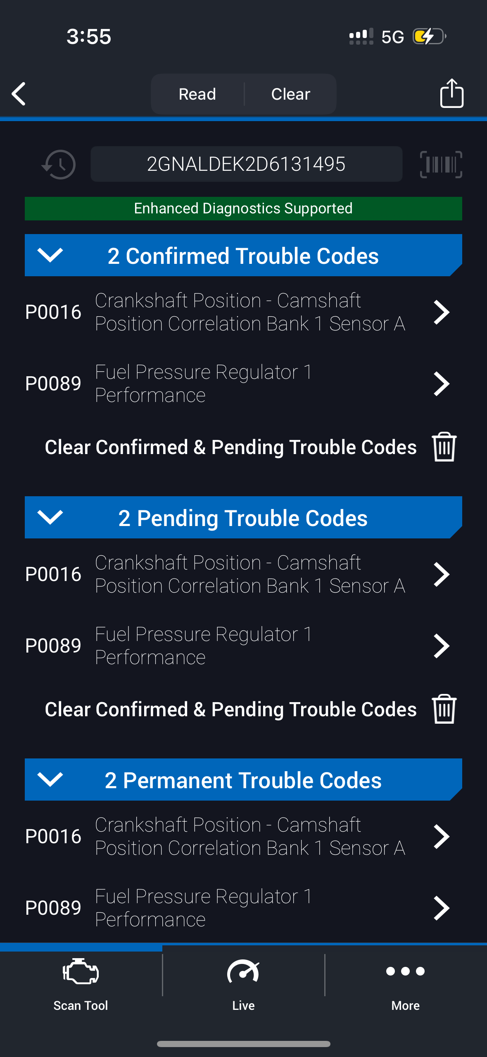Image resolution: width=487 pixels, height=1057 pixels.
Task: Tap trash icon under Confirmed codes
Action: 444,447
